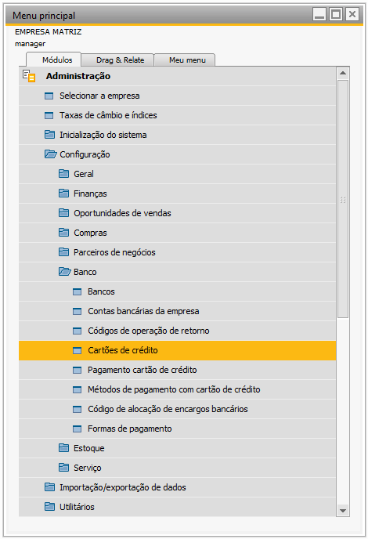Click the window icon beside Taxas de câmbio e índices
This screenshot has width=368, height=539.
coord(49,115)
